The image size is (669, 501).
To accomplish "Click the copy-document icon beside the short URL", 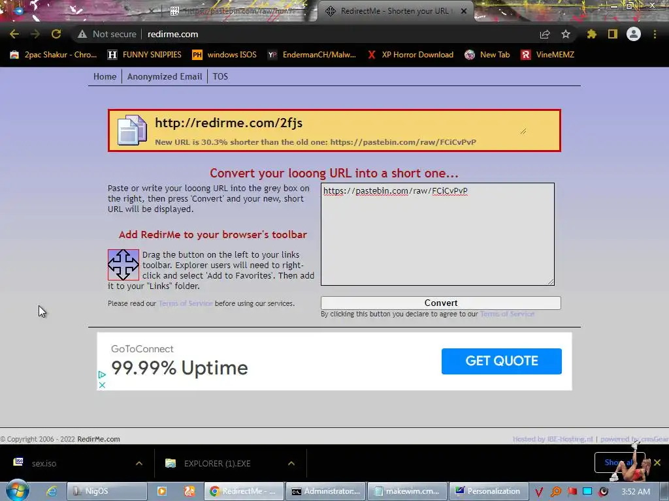I will (x=132, y=130).
